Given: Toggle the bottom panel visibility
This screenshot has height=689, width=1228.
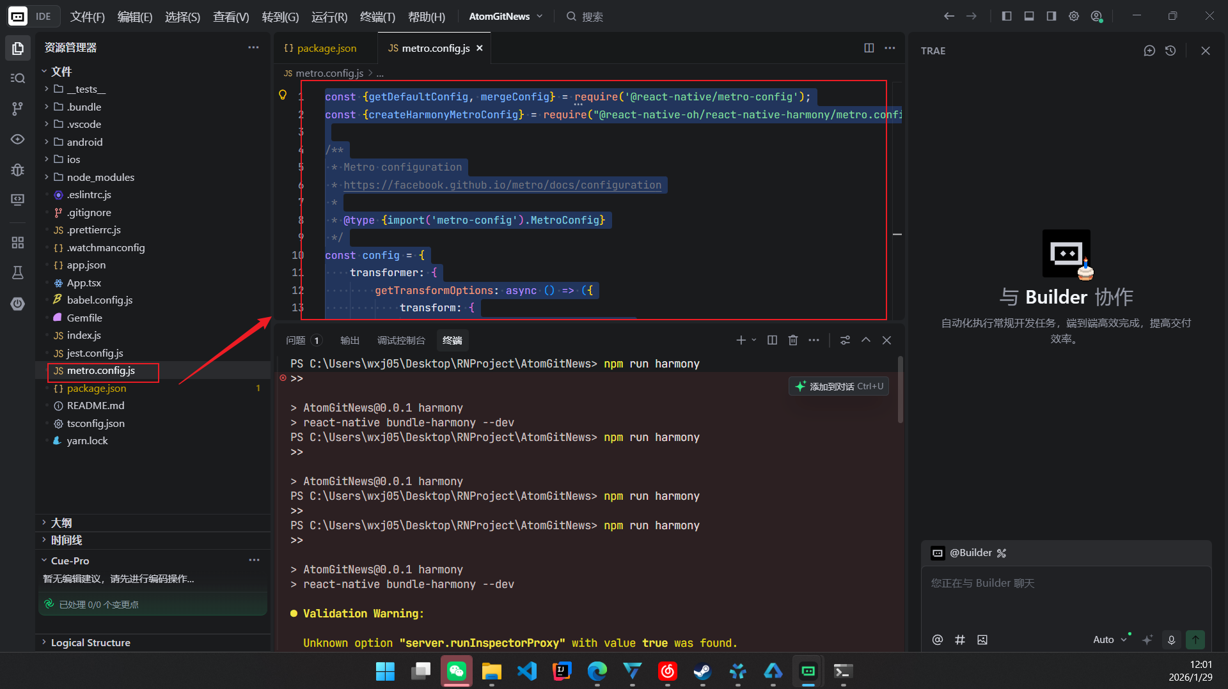Looking at the screenshot, I should coord(1028,16).
